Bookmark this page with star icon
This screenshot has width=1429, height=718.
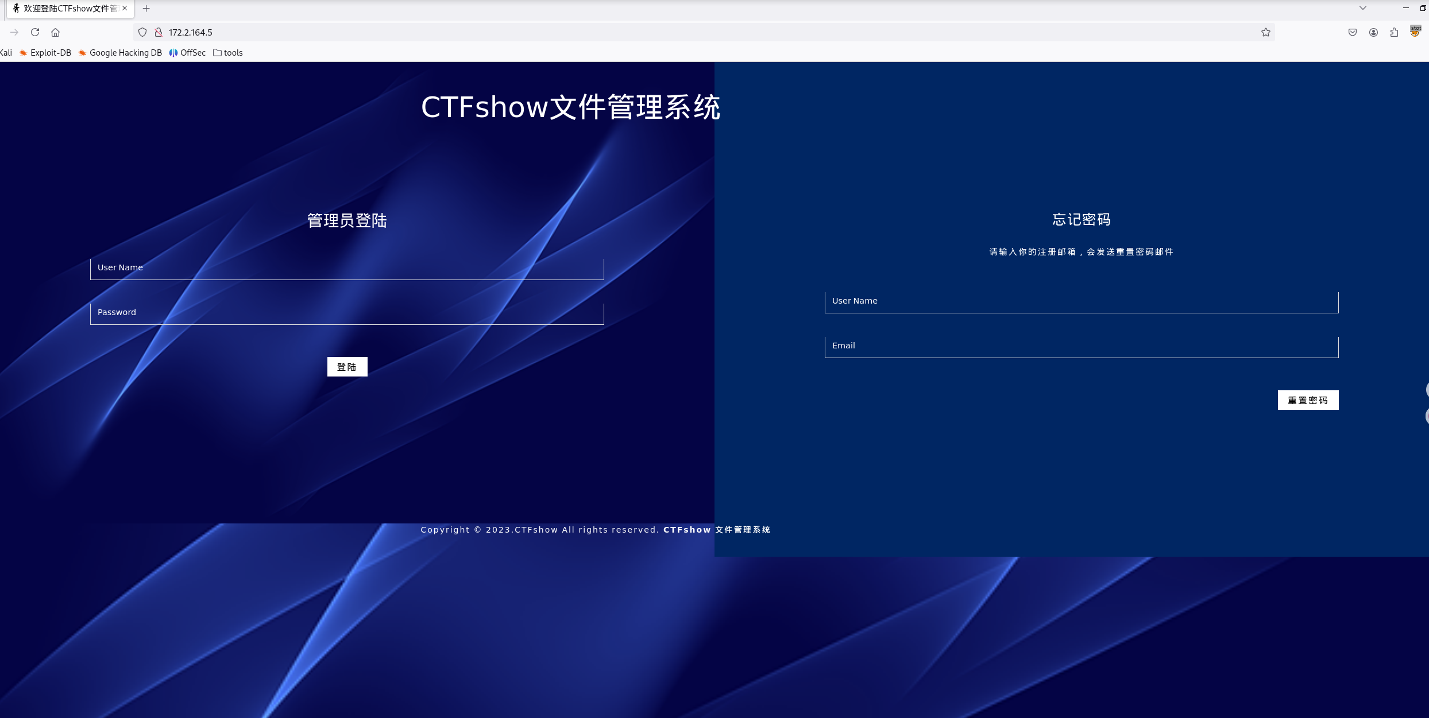click(1265, 32)
